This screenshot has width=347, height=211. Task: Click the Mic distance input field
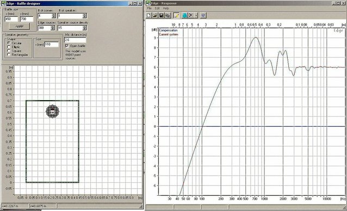click(75, 40)
